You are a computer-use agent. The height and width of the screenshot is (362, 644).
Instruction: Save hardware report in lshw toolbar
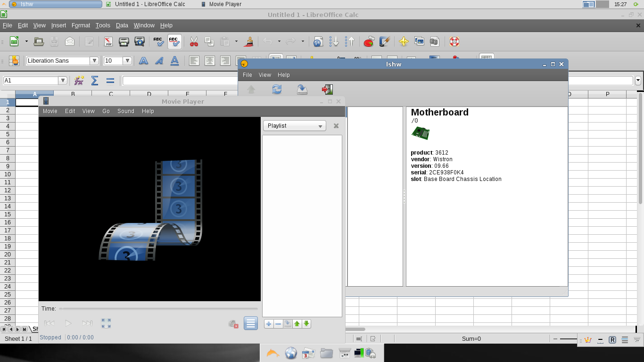click(x=302, y=89)
